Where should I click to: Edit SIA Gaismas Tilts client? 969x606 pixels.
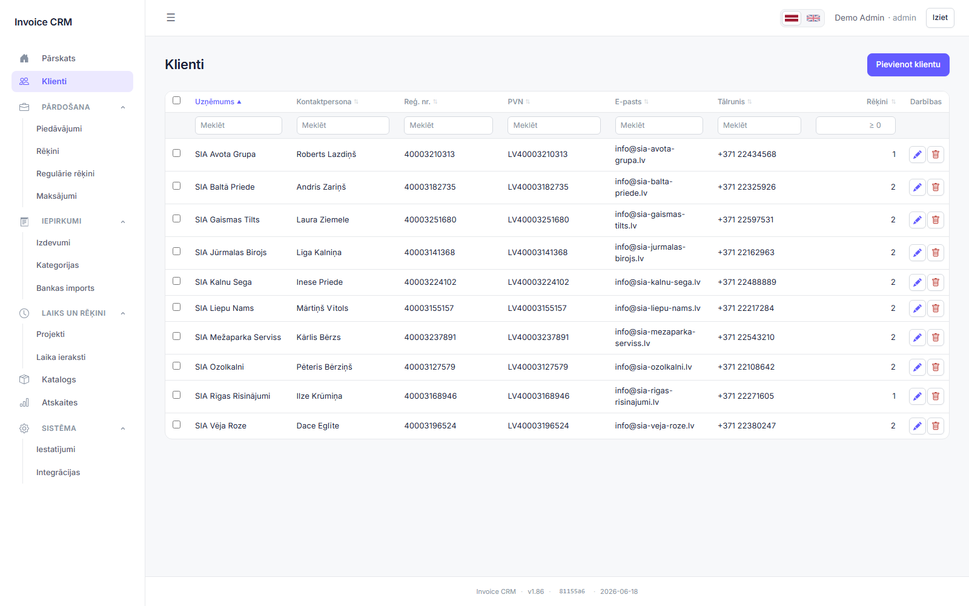click(x=918, y=220)
